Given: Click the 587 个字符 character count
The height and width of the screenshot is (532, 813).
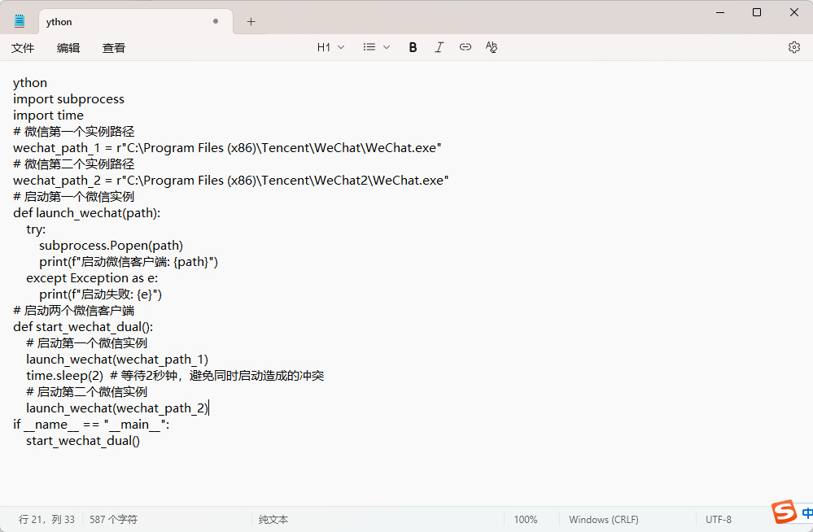Looking at the screenshot, I should pyautogui.click(x=114, y=519).
